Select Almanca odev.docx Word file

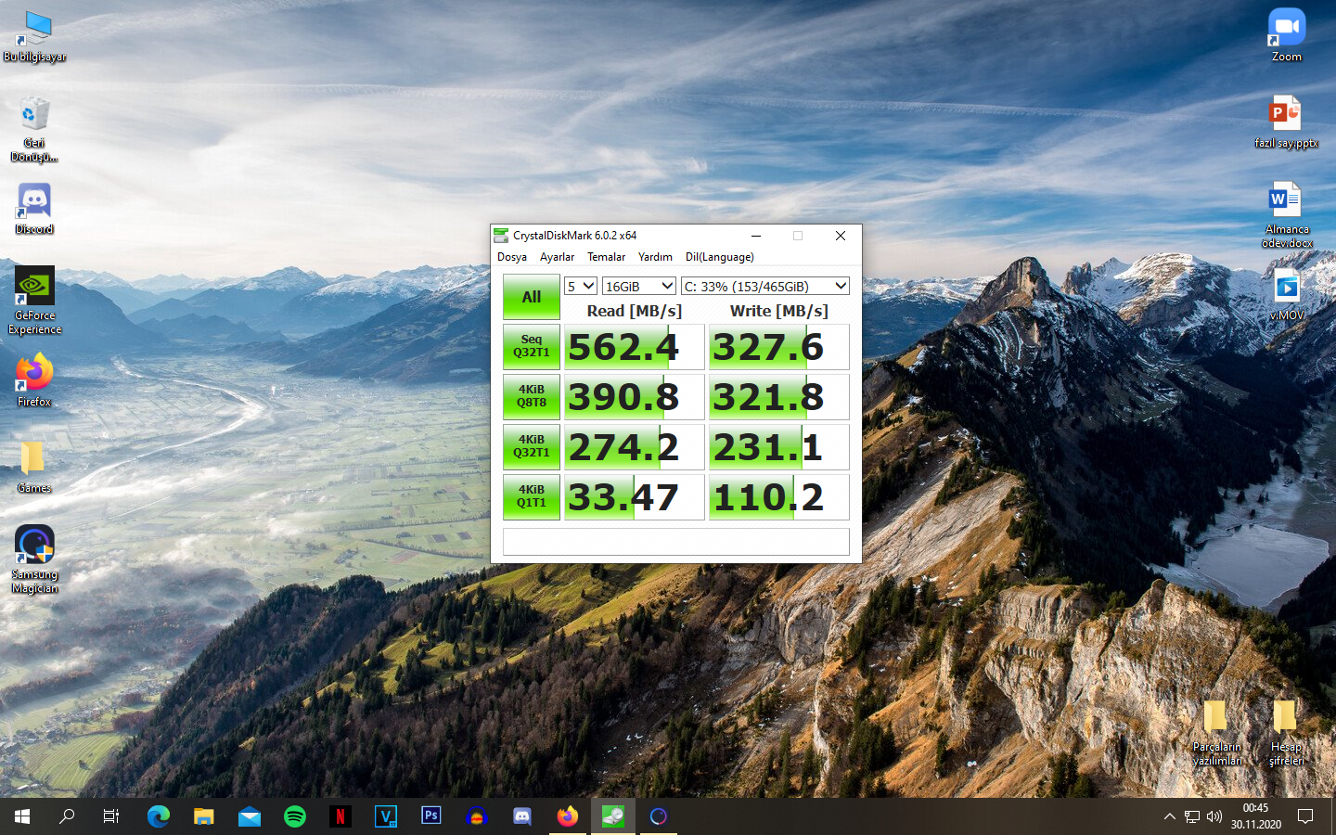(x=1287, y=215)
